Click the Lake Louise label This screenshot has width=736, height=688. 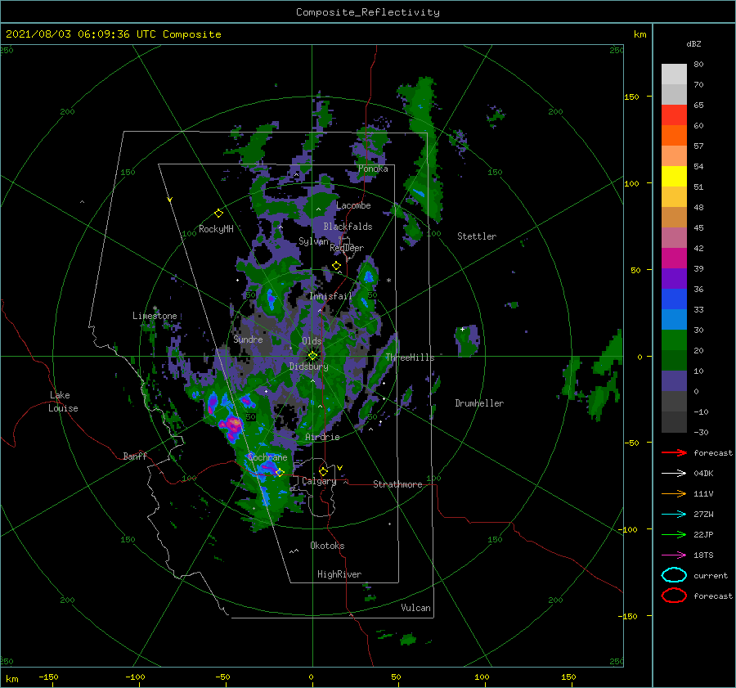[63, 402]
